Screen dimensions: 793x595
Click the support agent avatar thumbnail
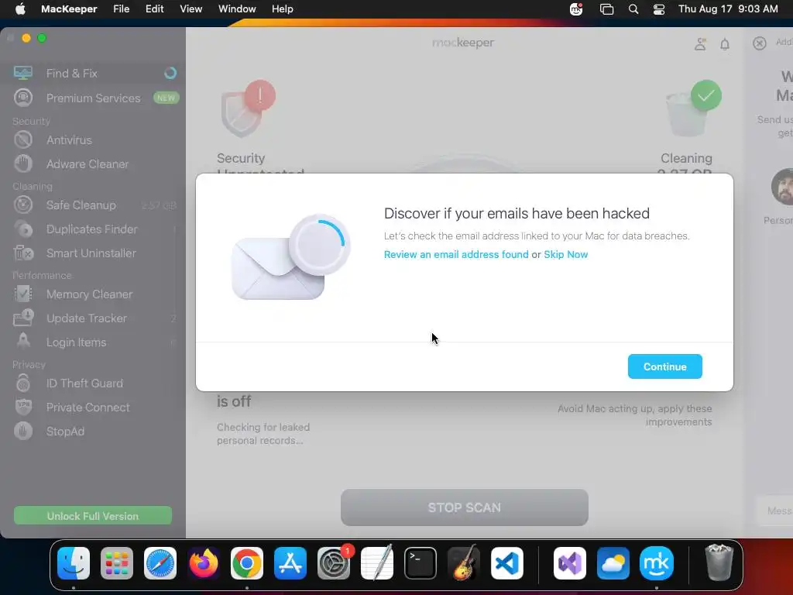[x=782, y=187]
